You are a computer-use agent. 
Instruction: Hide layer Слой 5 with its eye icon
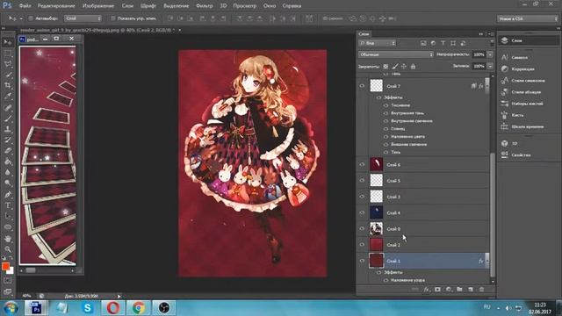pos(362,181)
